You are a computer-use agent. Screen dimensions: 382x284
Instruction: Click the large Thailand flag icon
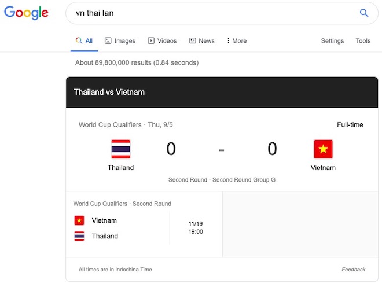coord(121,149)
